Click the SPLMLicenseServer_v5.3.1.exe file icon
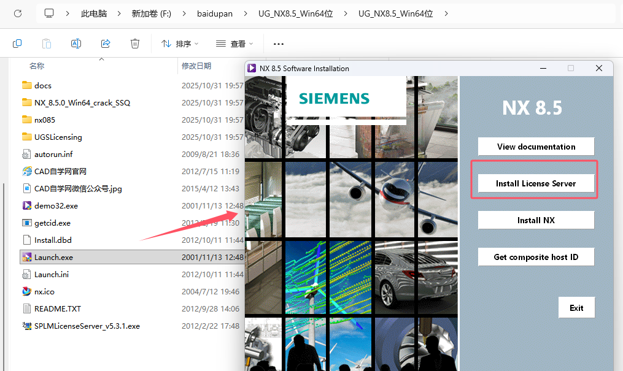623x371 pixels. pos(26,326)
